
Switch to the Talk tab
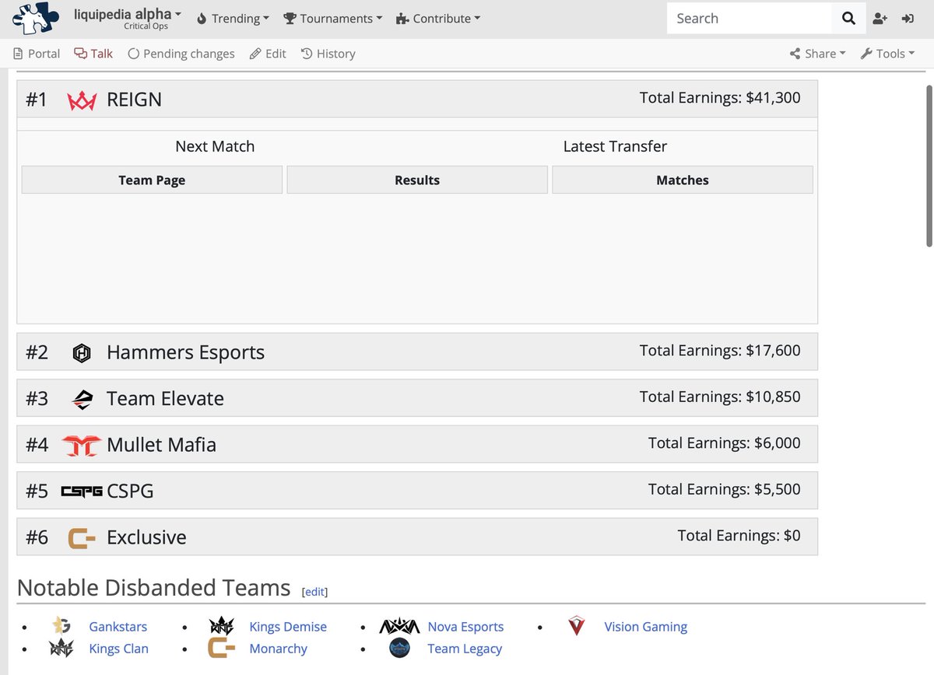coord(93,54)
